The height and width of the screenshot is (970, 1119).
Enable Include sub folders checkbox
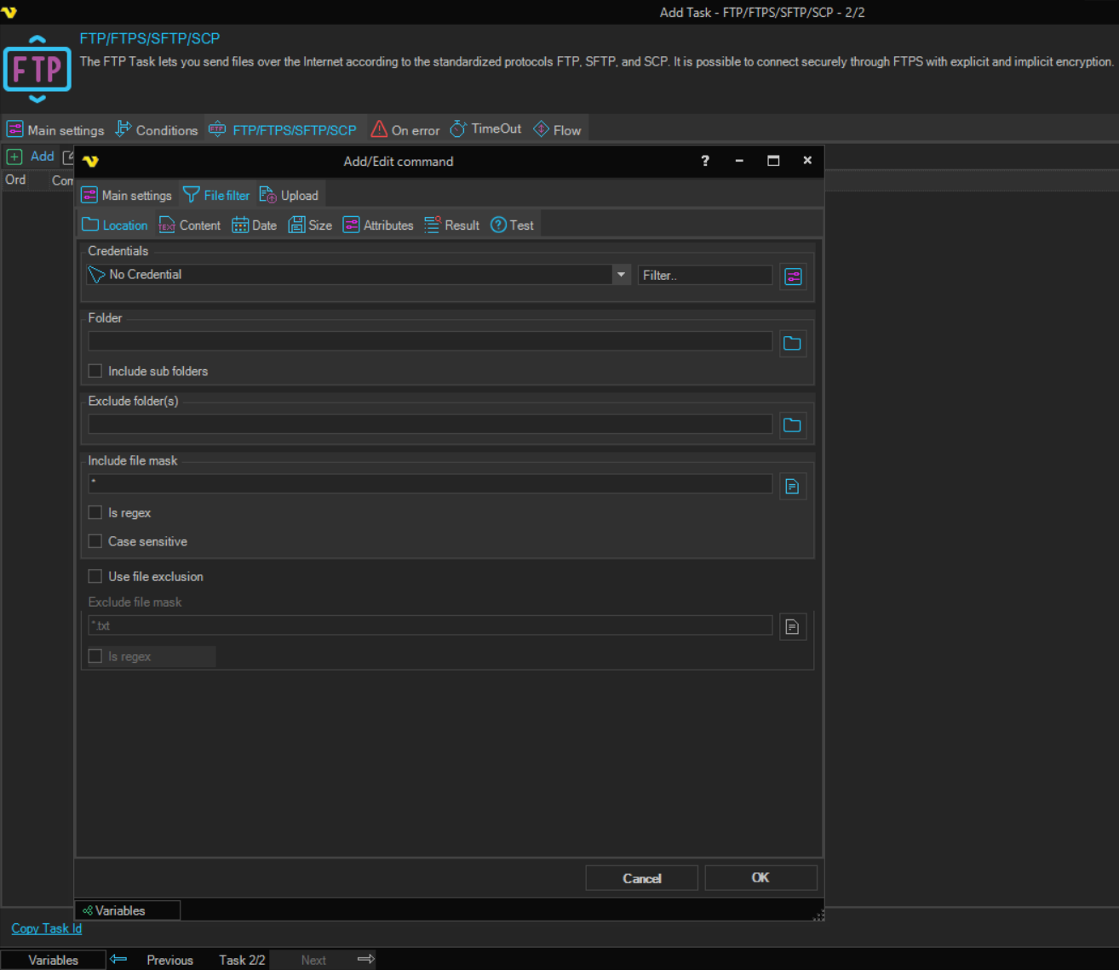pos(95,371)
